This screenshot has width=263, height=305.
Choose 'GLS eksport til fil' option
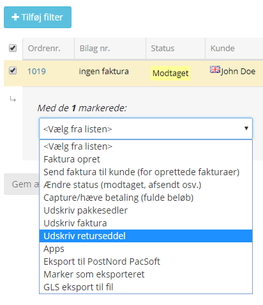point(146,287)
